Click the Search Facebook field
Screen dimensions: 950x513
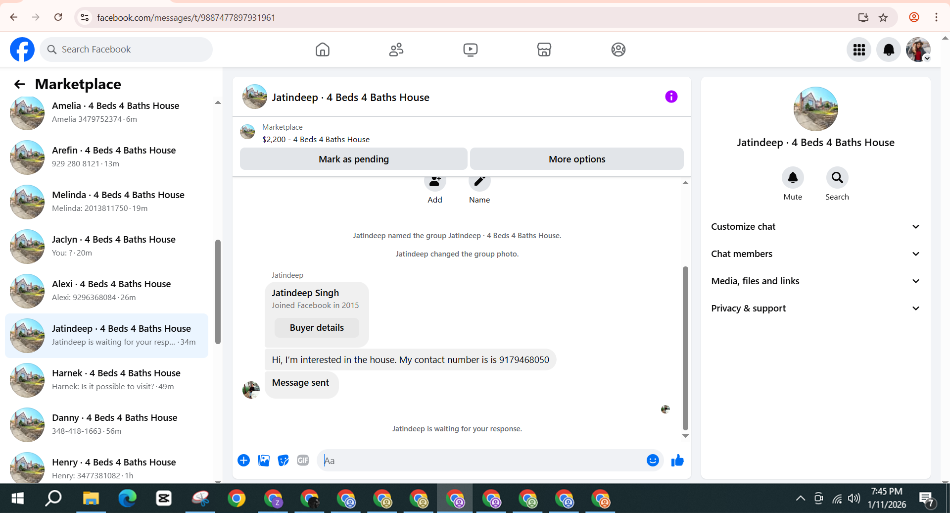click(126, 50)
